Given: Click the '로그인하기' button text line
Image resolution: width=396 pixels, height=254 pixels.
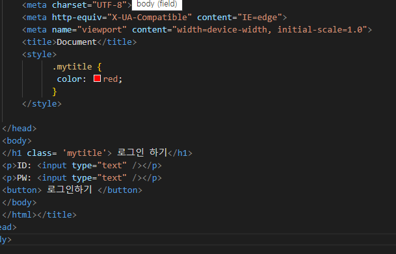Looking at the screenshot, I should [x=72, y=190].
